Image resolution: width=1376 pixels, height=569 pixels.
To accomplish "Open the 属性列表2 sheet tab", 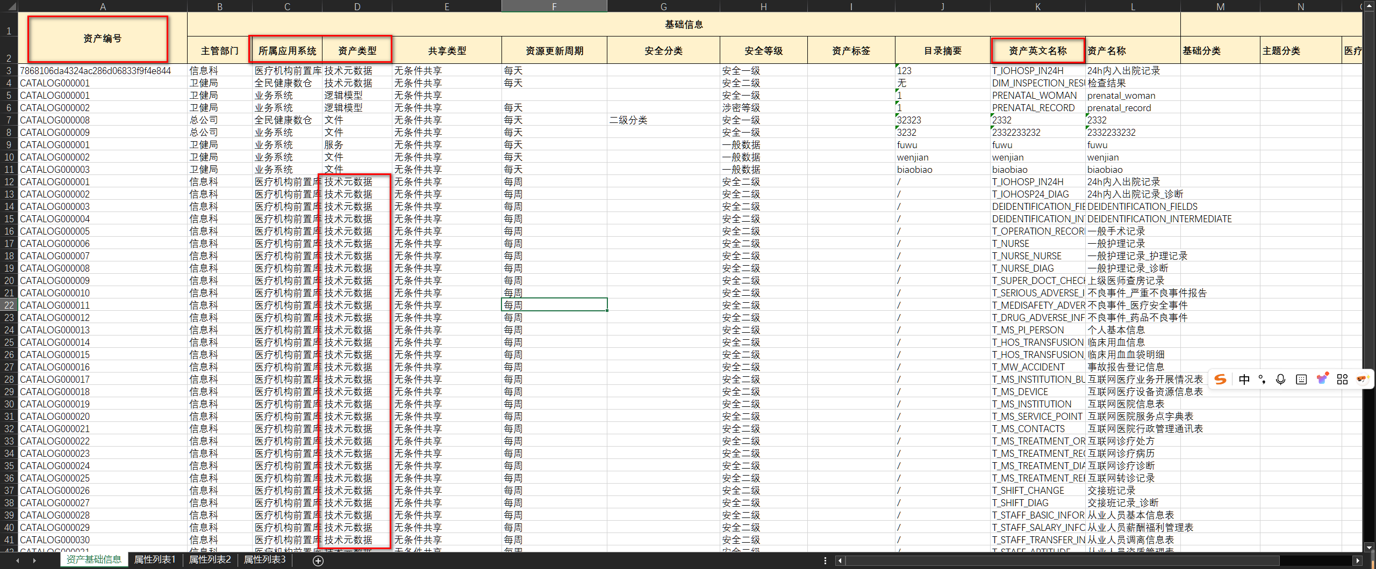I will (x=210, y=560).
